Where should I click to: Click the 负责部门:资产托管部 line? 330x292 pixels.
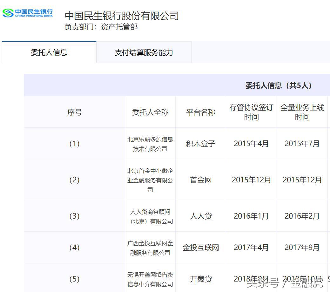[101, 27]
